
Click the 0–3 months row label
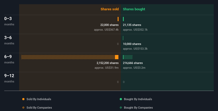pos(9,21)
